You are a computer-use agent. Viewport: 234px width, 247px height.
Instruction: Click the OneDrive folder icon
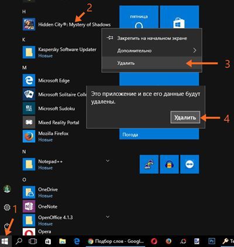tap(29, 192)
